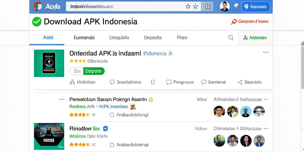Open the more options dots of first card
This screenshot has width=304, height=152.
pyautogui.click(x=266, y=52)
